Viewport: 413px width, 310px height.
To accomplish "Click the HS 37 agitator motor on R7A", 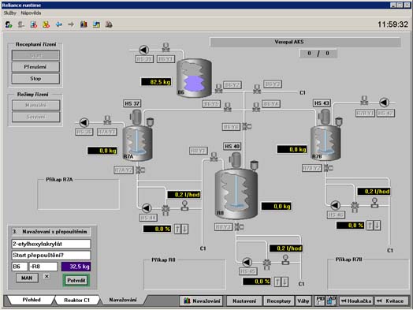I will 136,117.
